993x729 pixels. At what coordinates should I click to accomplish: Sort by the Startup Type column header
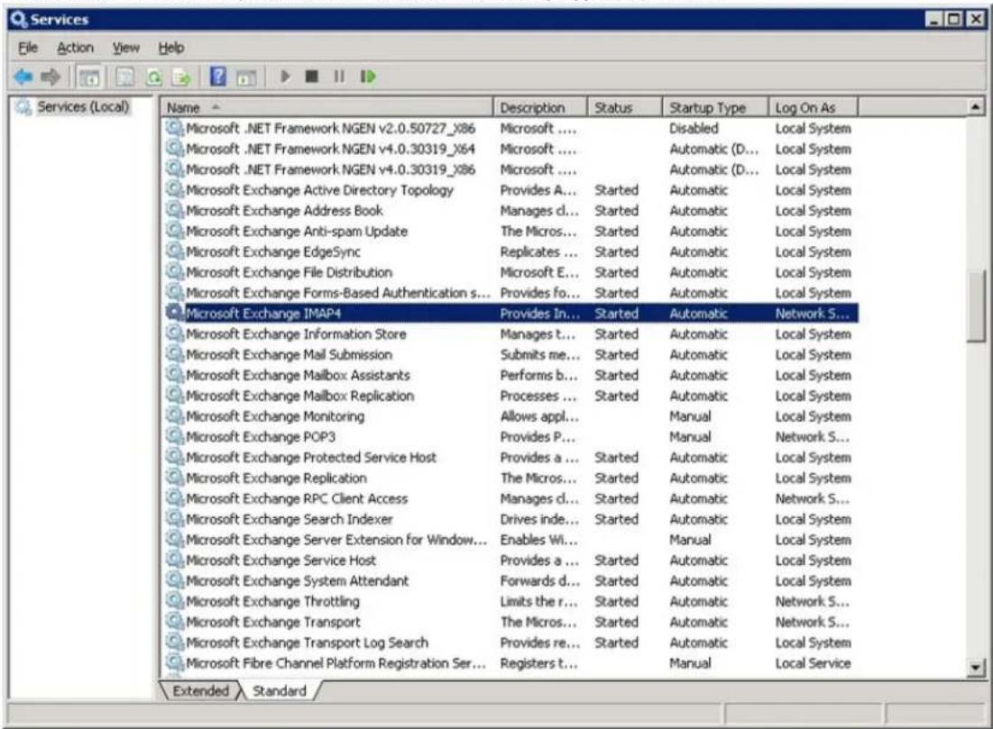tap(715, 107)
